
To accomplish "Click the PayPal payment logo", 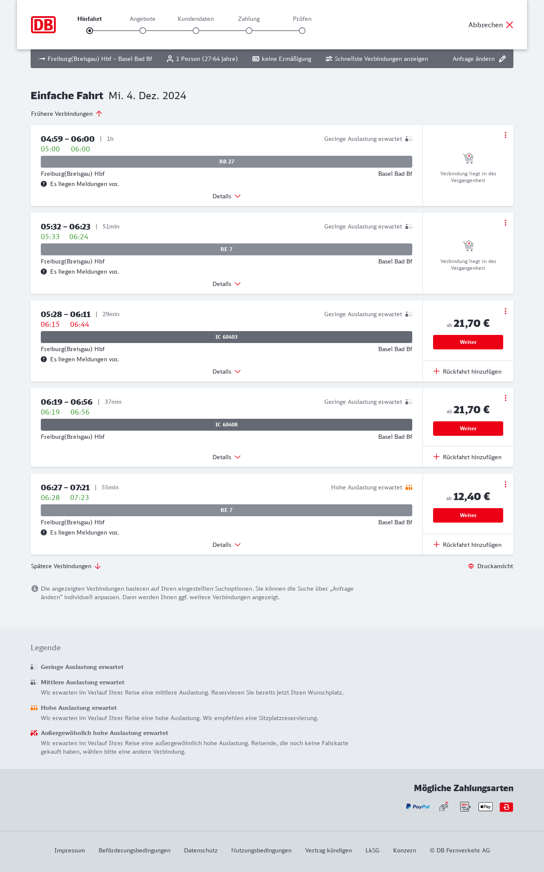I will [418, 806].
